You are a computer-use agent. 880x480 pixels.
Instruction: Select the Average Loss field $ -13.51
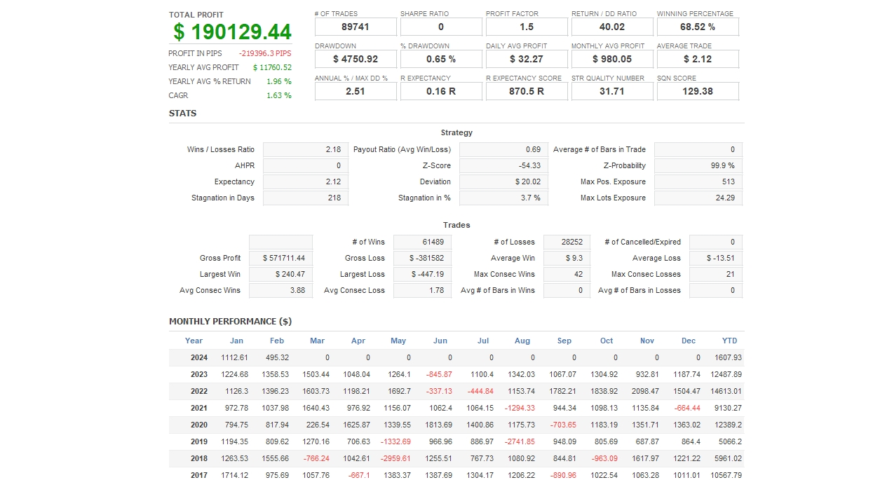pyautogui.click(x=716, y=258)
